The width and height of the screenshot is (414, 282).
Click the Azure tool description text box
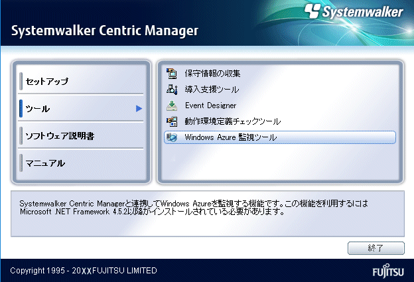[208, 214]
